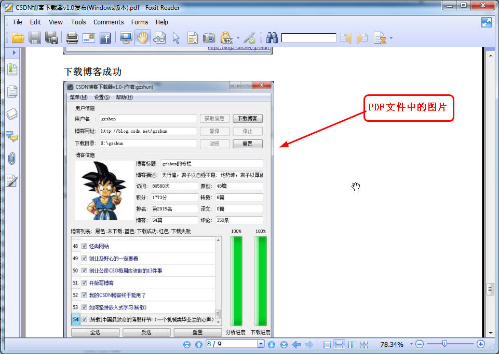Open the search options dropdown arrow
The height and width of the screenshot is (354, 499).
391,38
